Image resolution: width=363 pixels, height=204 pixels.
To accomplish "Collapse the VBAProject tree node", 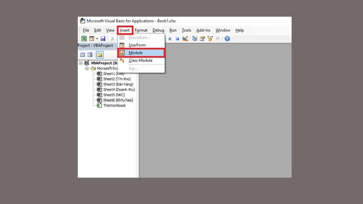I will click(x=80, y=63).
